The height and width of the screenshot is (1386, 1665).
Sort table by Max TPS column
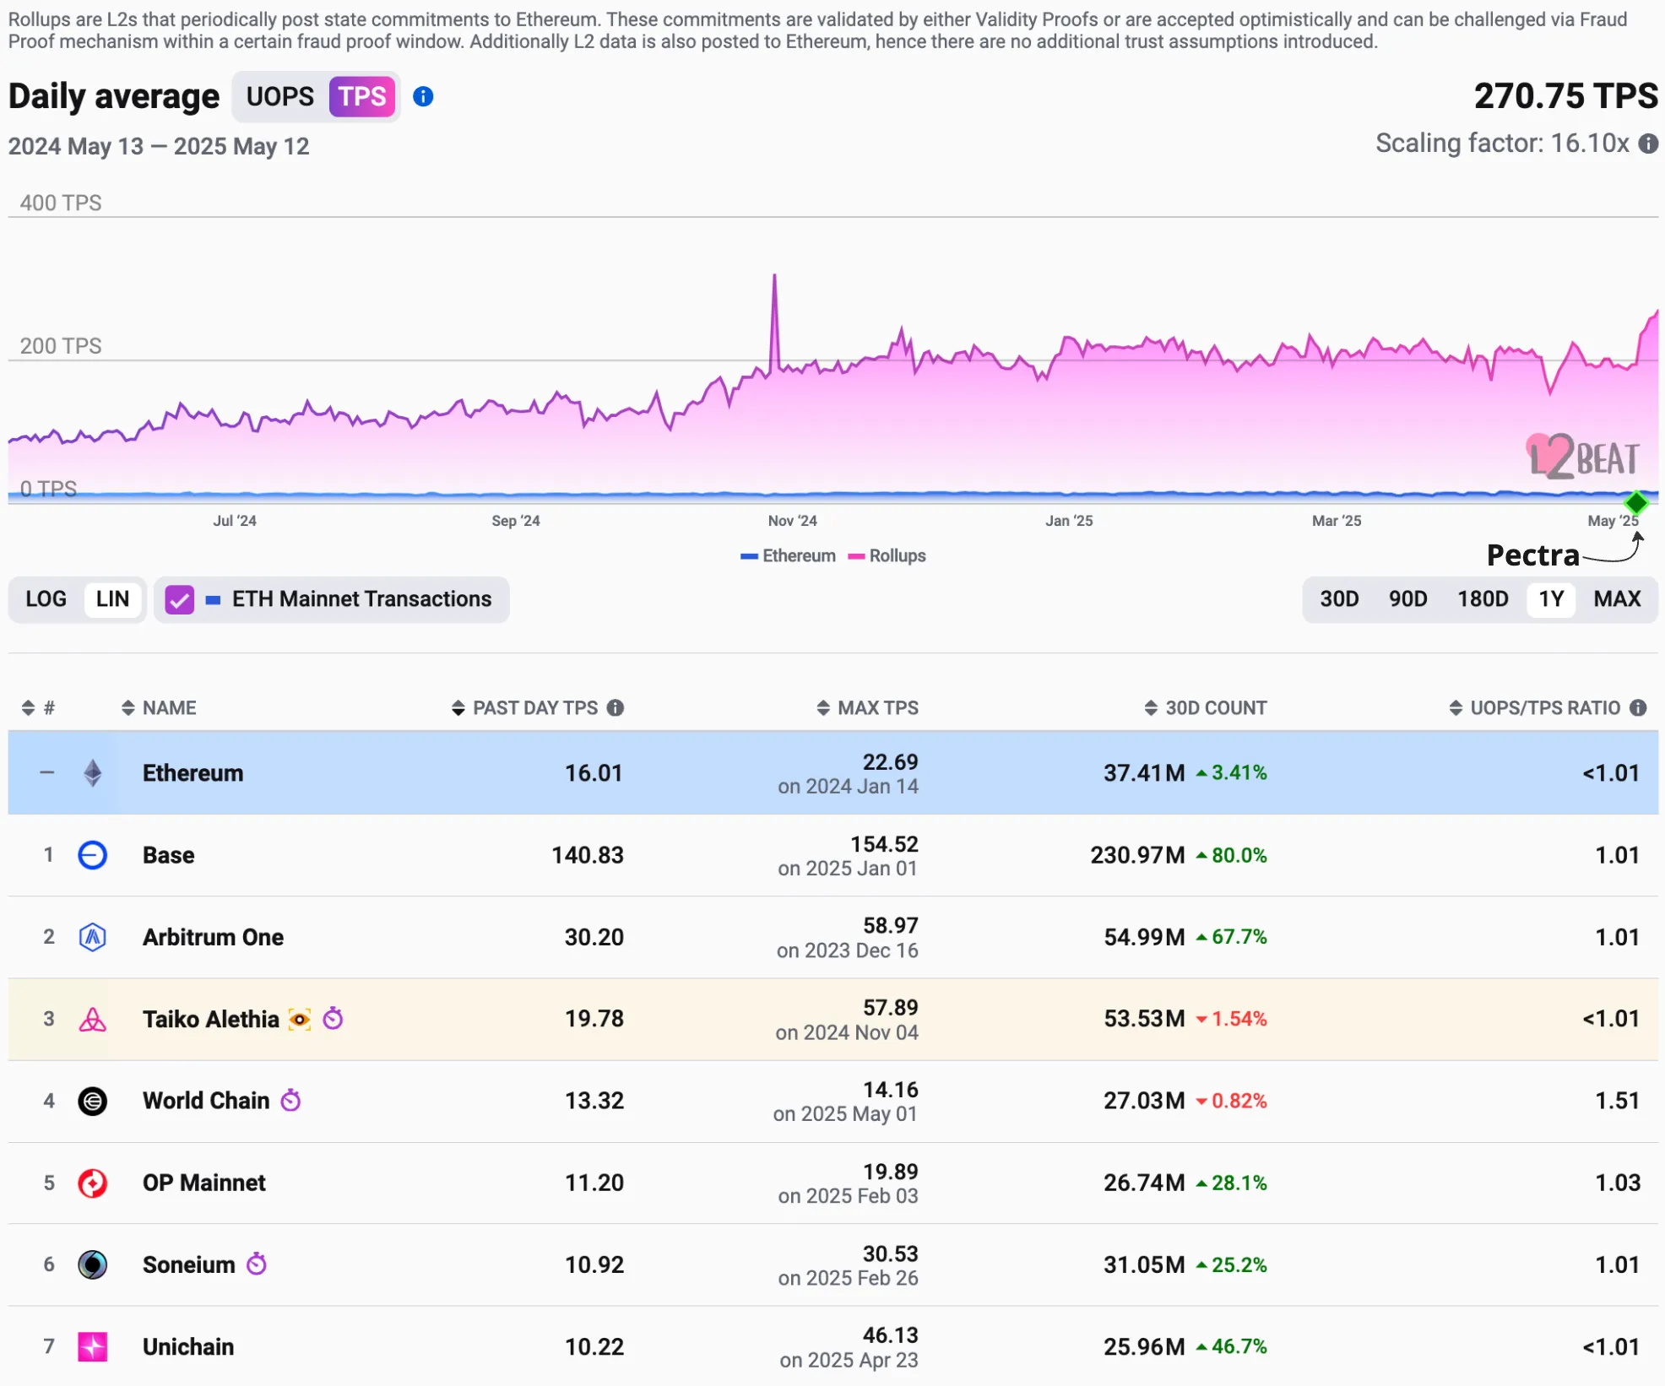[x=868, y=708]
